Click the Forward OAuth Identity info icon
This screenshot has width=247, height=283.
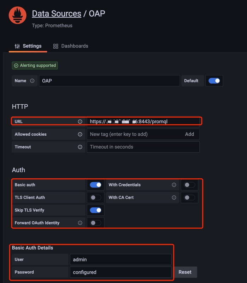80,223
